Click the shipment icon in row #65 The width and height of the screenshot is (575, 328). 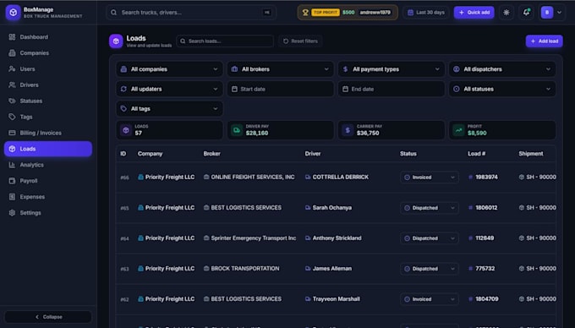tap(522, 207)
